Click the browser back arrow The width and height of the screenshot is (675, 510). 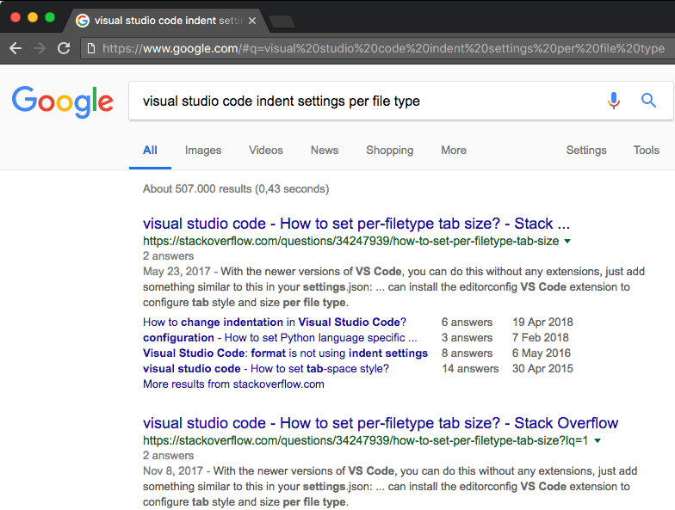[15, 48]
